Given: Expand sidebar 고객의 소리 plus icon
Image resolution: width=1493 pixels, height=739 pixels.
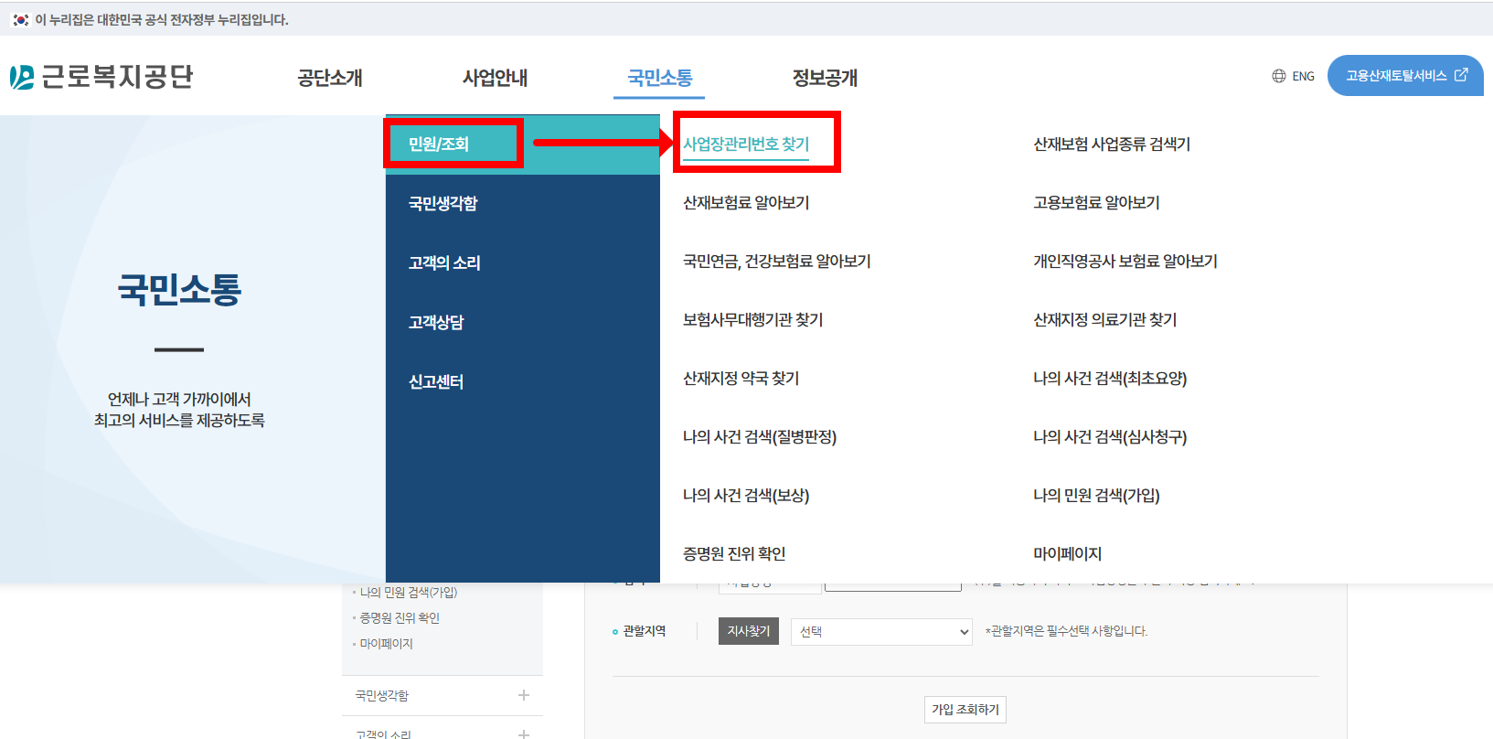Looking at the screenshot, I should point(524,734).
